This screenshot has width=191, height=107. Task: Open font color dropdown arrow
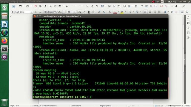pyautogui.click(x=118, y=12)
